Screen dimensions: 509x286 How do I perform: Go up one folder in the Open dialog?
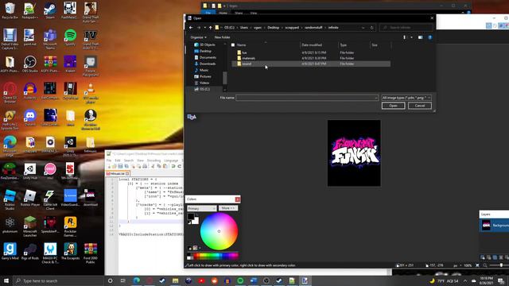210,28
